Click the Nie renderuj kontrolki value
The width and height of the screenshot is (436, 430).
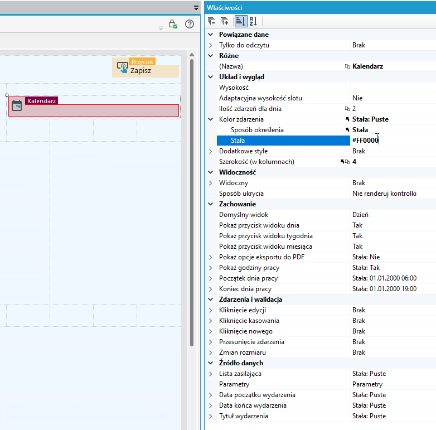tap(384, 194)
